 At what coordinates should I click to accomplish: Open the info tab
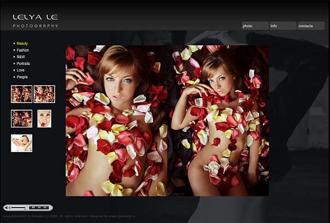click(282, 26)
